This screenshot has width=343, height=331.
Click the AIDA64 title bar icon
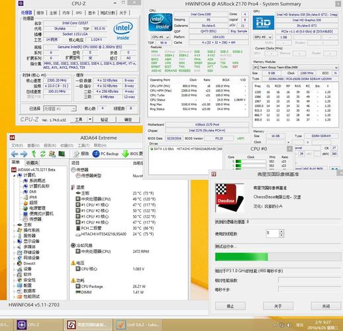point(12,138)
